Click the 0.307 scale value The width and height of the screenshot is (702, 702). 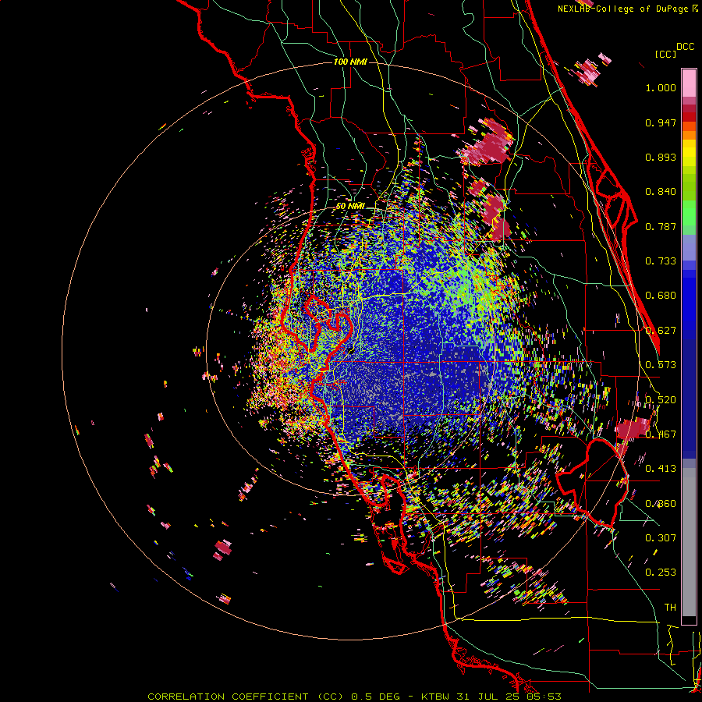tap(661, 537)
